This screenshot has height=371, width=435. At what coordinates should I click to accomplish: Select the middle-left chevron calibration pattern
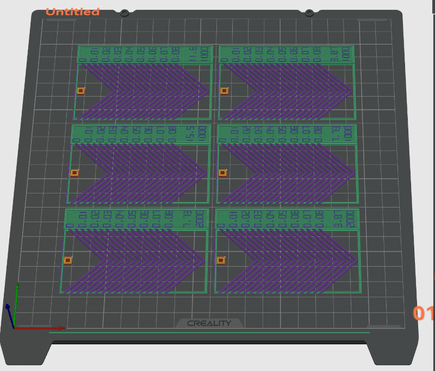coord(139,164)
